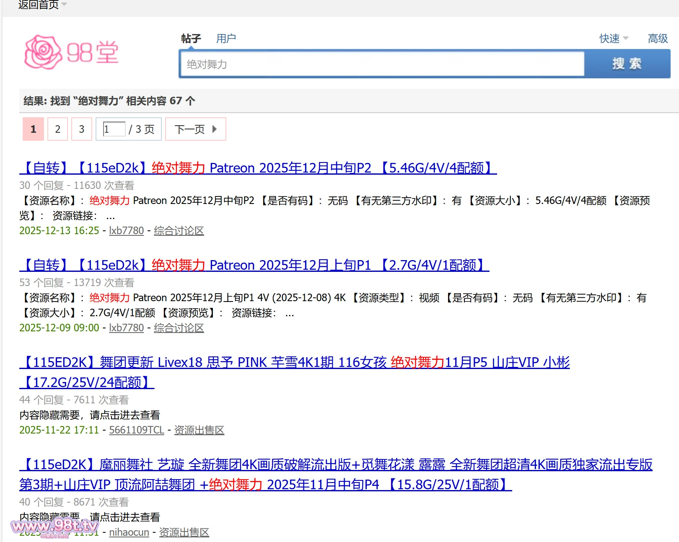View author lxb7780 on first result
679x542 pixels.
pyautogui.click(x=126, y=231)
